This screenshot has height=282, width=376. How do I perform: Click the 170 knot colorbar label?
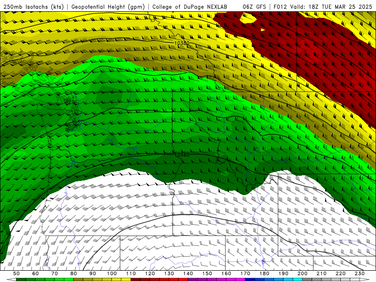[245, 274]
